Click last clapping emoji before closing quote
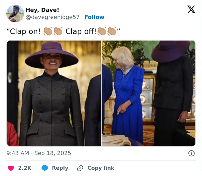Image resolution: width=202 pixels, height=176 pixels. pyautogui.click(x=112, y=31)
